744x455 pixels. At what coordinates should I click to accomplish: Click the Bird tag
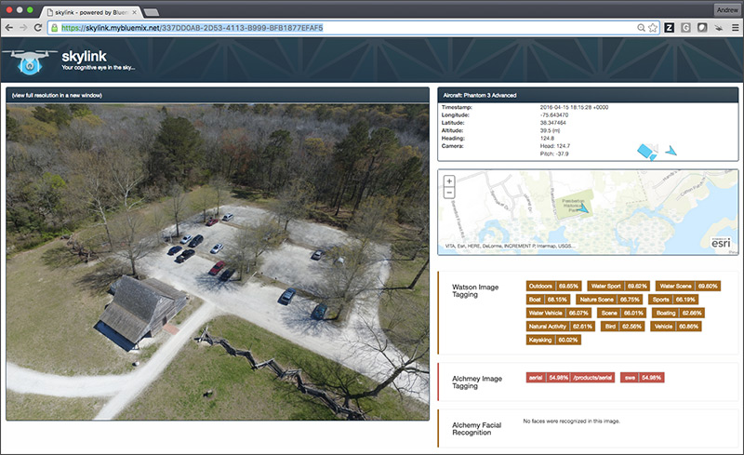pos(623,327)
